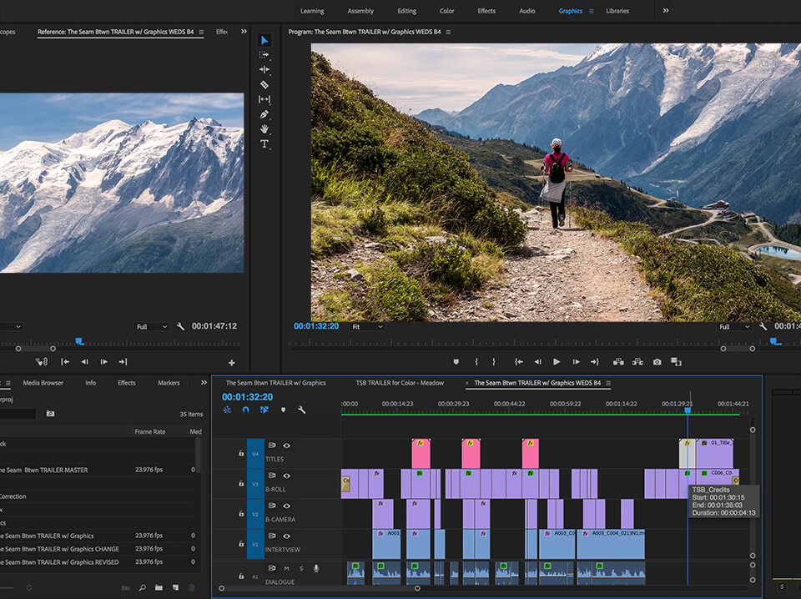Select the Pen tool in the tools panel

pos(264,113)
